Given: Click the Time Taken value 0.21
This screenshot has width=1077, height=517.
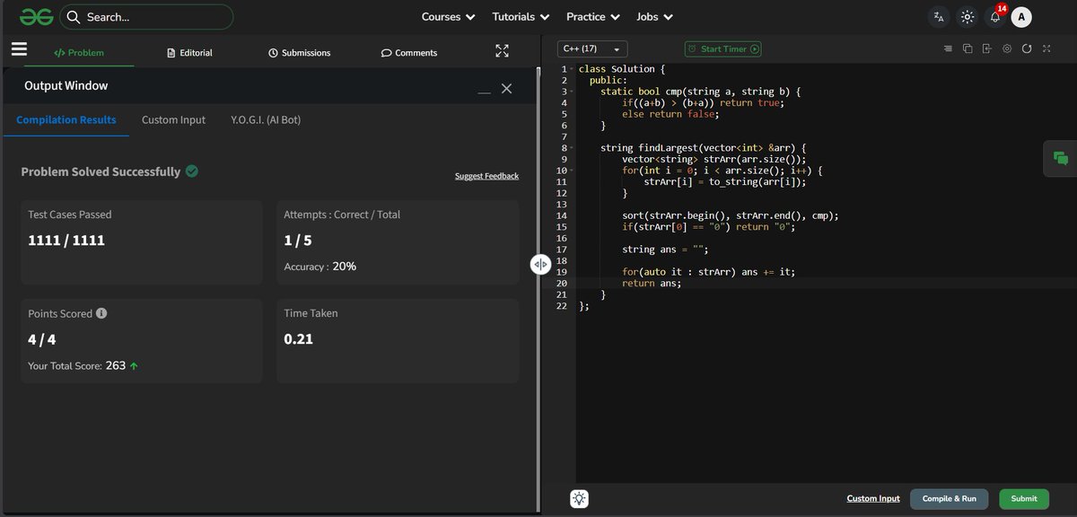Looking at the screenshot, I should click(x=298, y=339).
